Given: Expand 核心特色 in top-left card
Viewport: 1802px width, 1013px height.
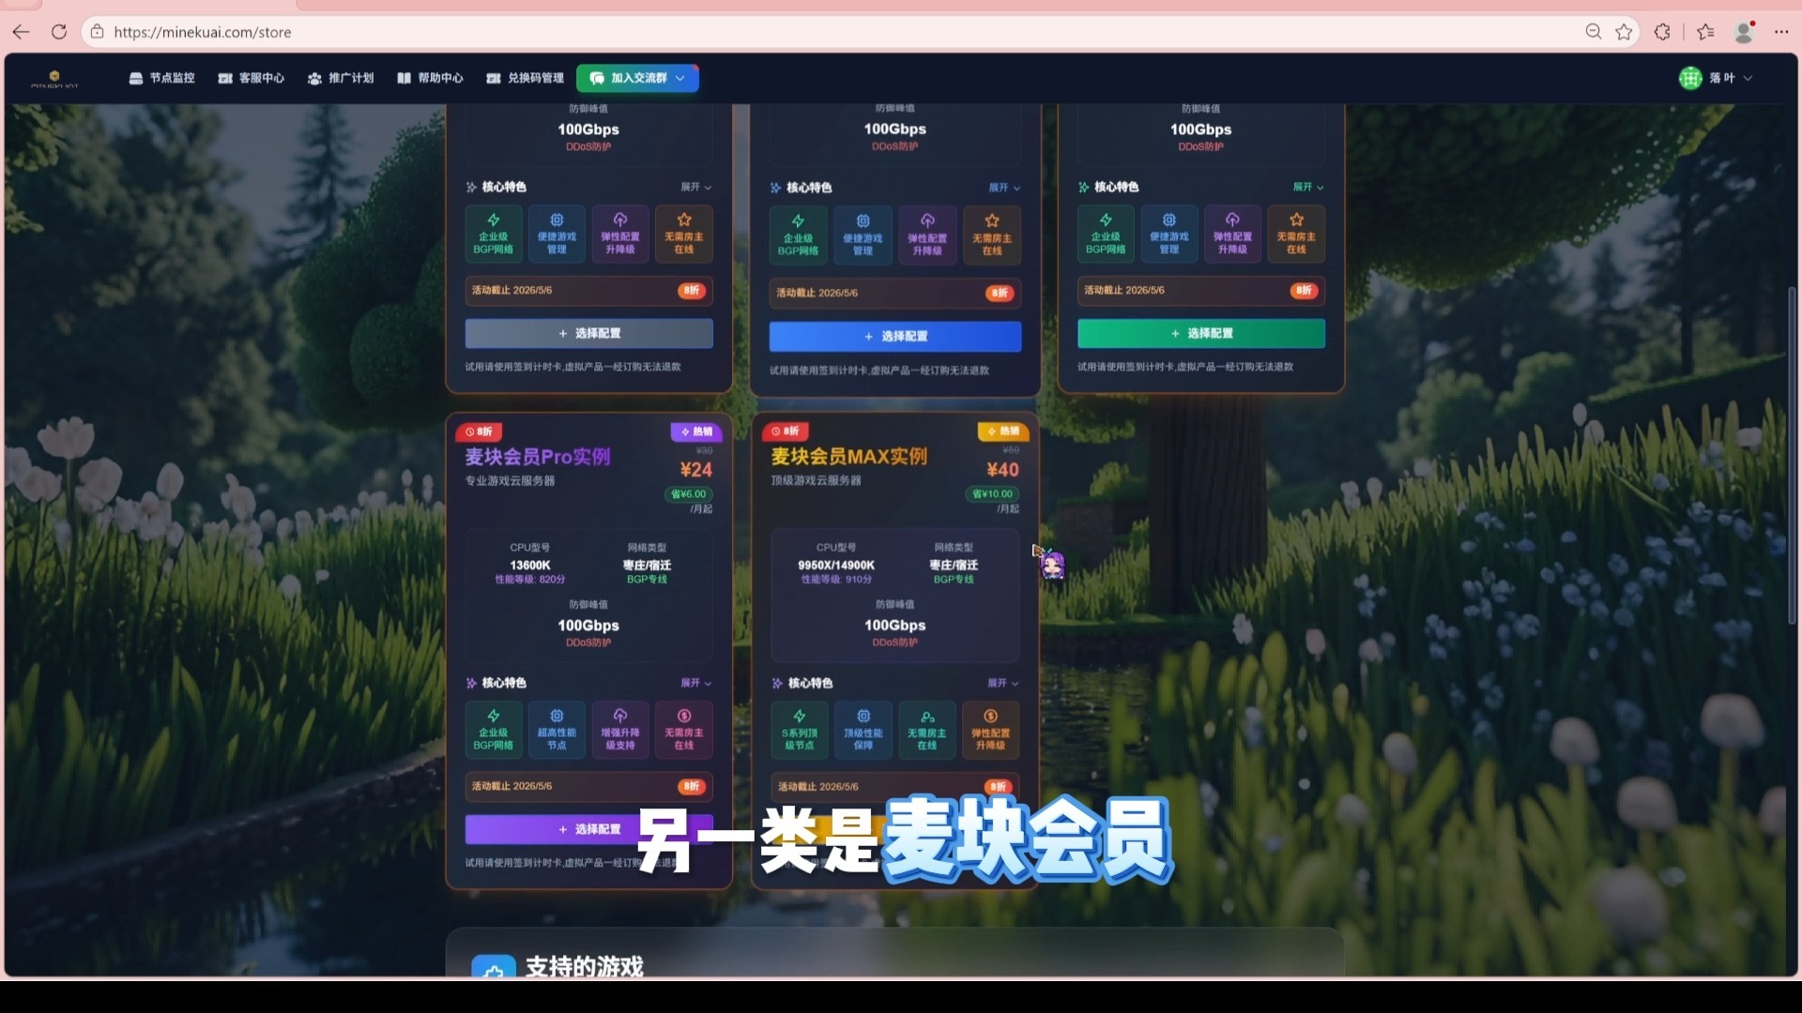Looking at the screenshot, I should click(x=695, y=187).
